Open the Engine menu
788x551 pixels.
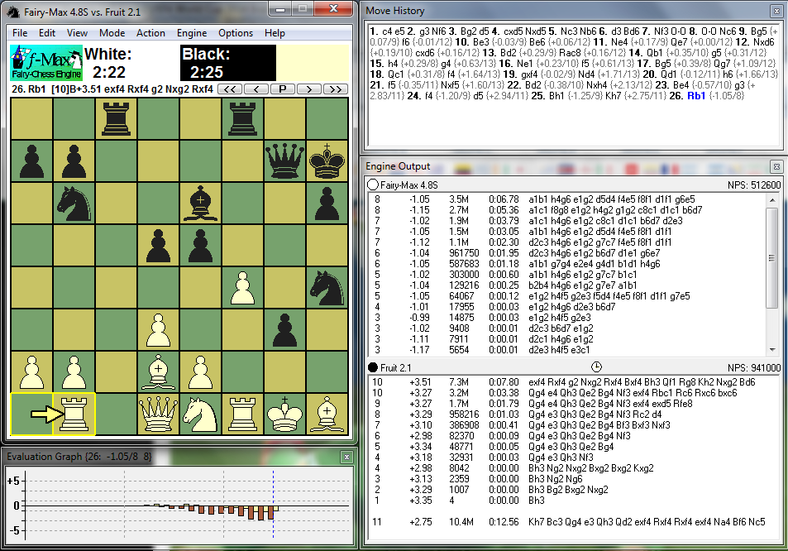(x=192, y=33)
